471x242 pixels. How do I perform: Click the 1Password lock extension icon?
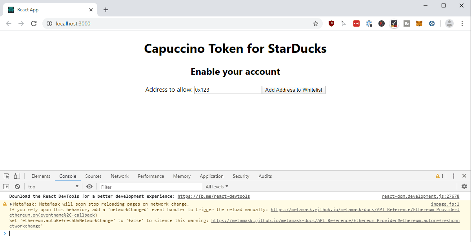[369, 23]
